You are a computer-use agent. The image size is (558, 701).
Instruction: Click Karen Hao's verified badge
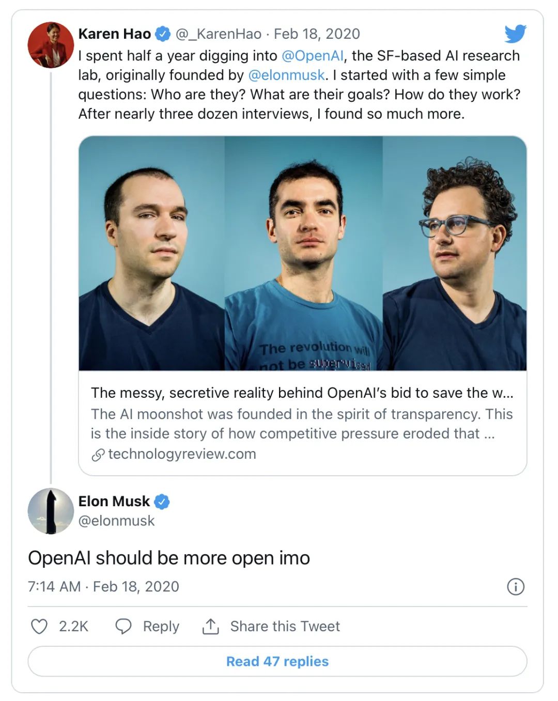pyautogui.click(x=163, y=34)
